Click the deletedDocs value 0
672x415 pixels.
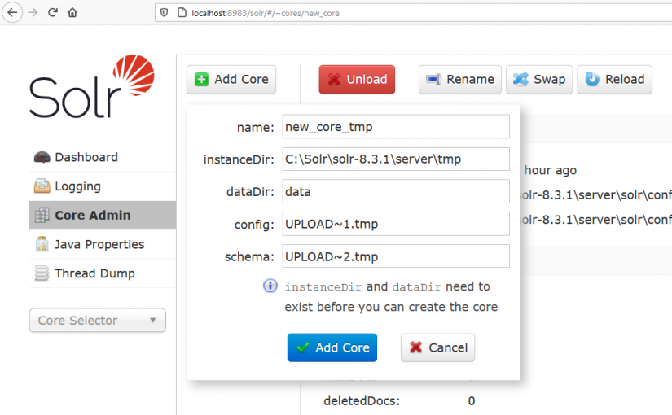click(472, 401)
